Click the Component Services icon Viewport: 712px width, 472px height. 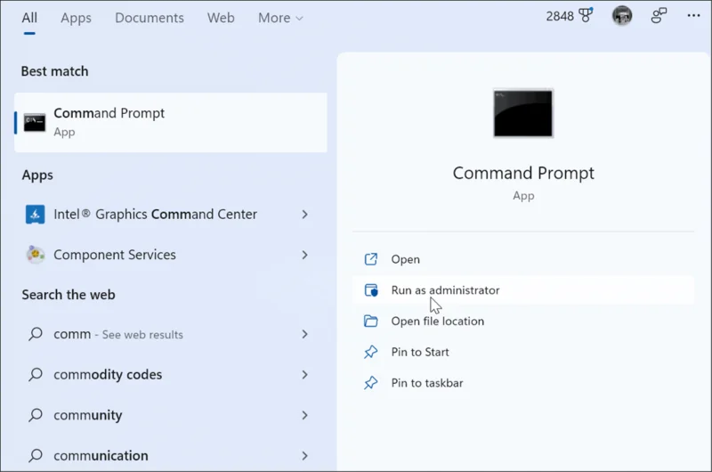tap(35, 255)
